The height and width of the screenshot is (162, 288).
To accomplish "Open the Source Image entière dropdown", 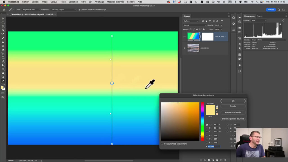I will coord(268,40).
